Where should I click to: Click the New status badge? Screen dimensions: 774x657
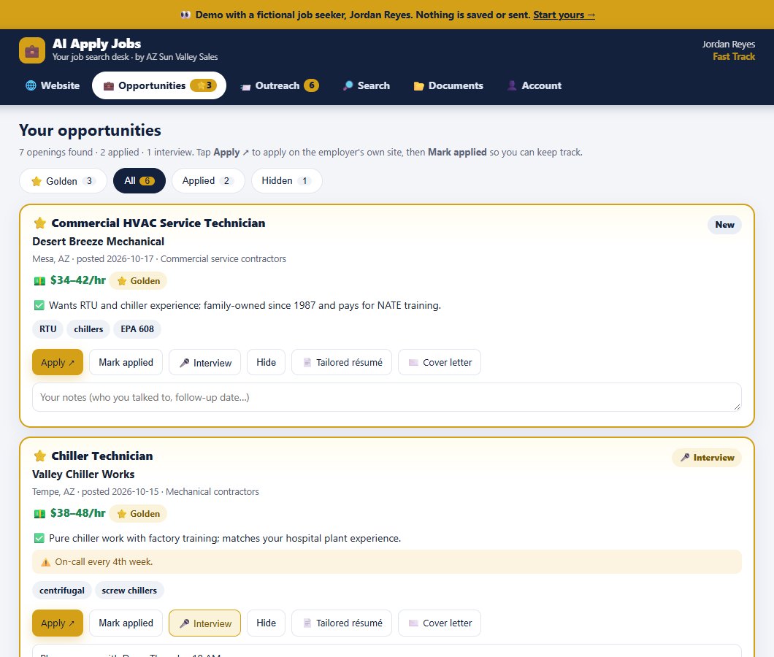tap(724, 225)
